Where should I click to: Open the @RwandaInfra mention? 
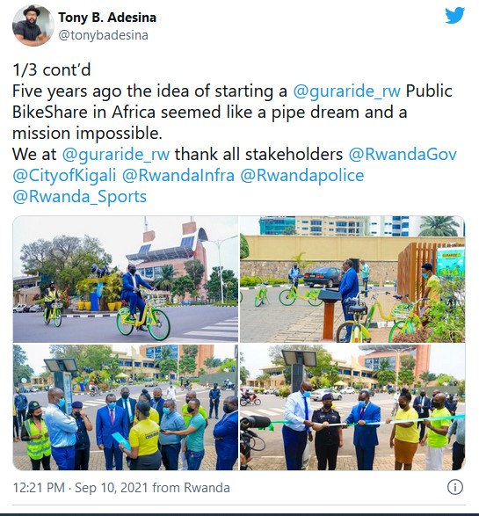click(178, 176)
